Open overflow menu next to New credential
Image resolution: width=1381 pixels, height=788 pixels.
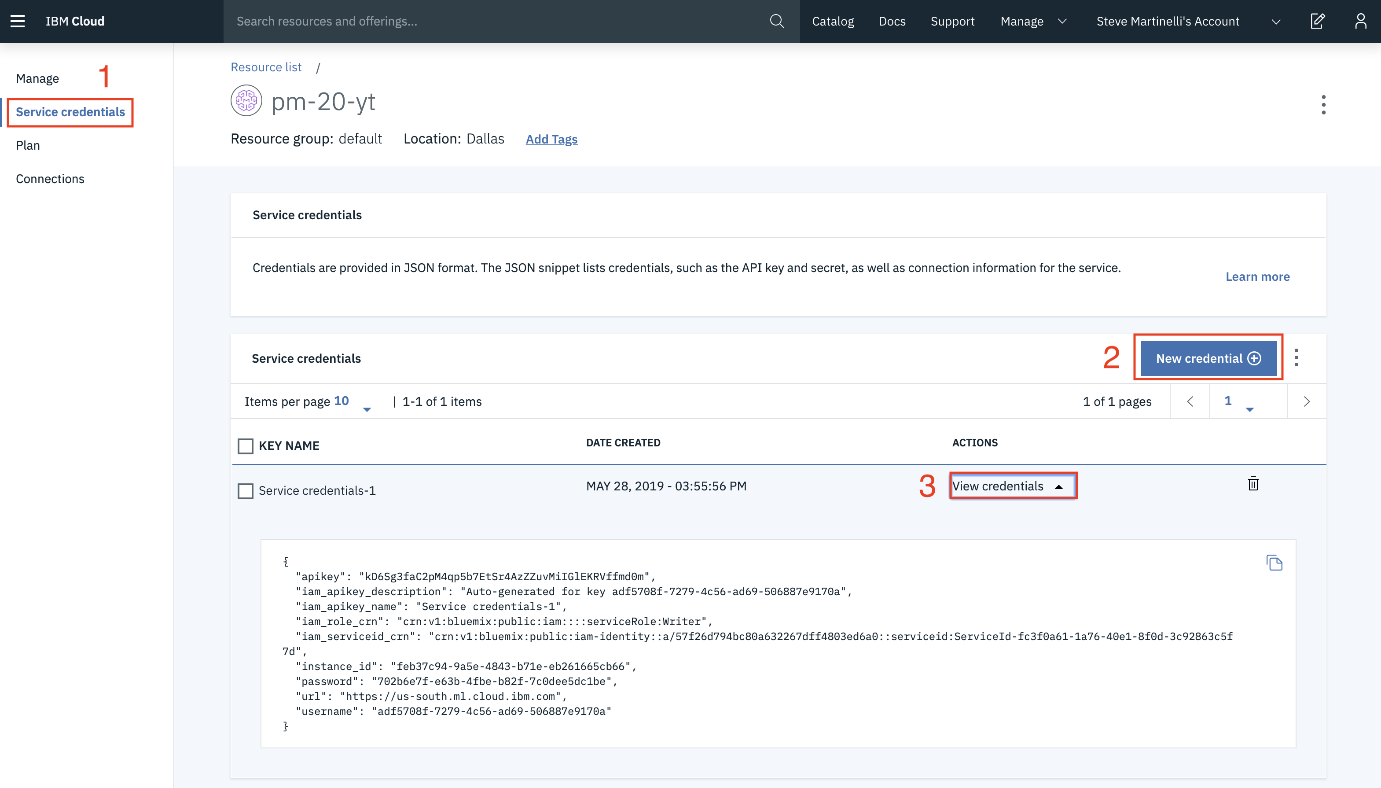click(x=1296, y=358)
